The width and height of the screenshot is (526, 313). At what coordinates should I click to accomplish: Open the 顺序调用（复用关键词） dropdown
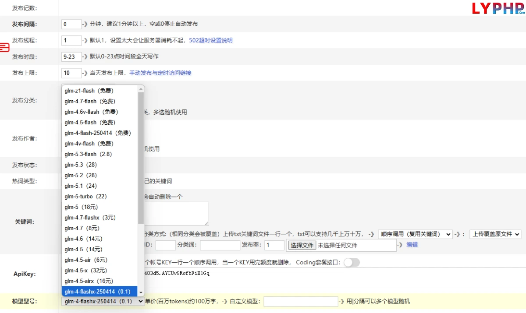415,234
